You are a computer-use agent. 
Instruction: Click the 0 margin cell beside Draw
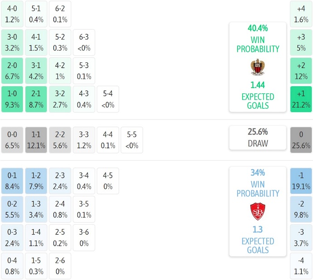tap(301, 140)
